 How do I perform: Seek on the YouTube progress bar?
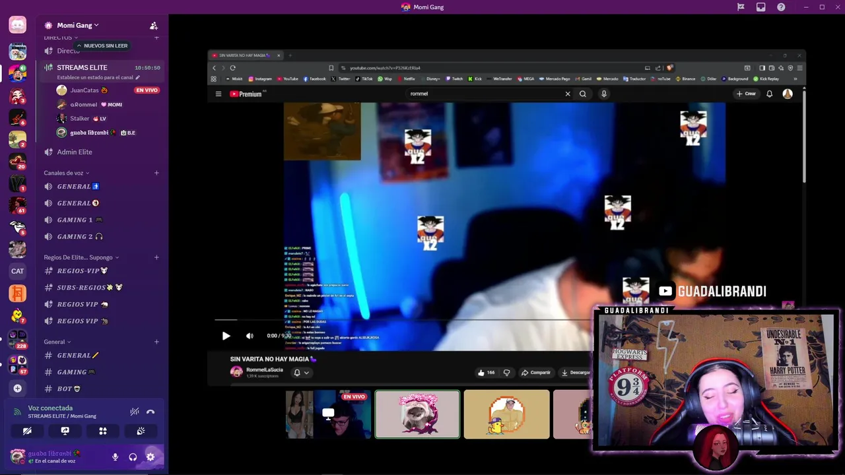[403, 320]
